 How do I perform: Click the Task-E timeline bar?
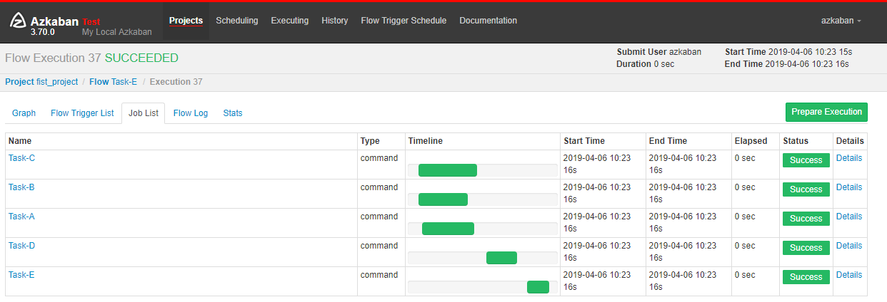tap(538, 287)
